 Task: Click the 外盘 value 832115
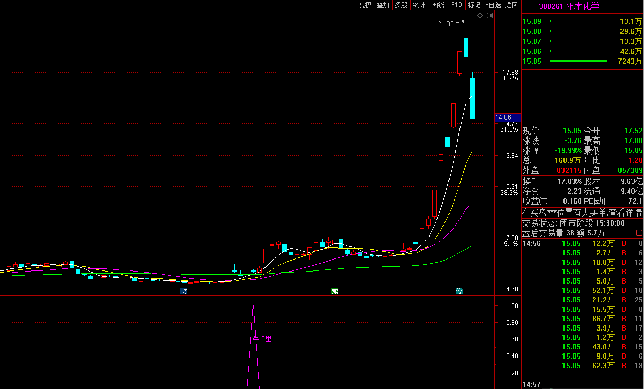pos(570,170)
